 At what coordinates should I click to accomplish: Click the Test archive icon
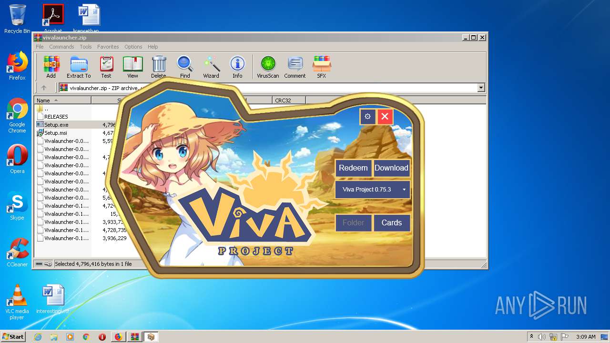point(106,67)
